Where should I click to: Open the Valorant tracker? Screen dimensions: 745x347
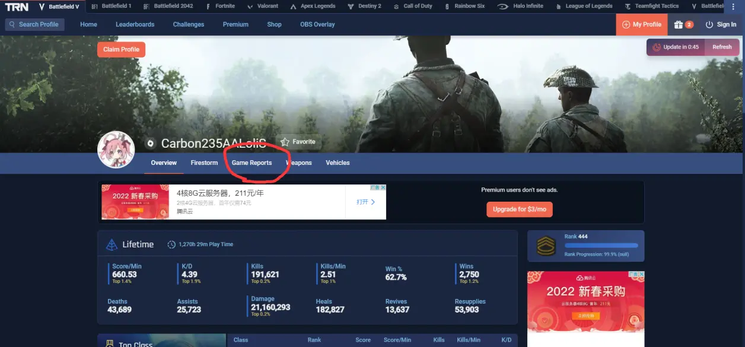pyautogui.click(x=262, y=6)
